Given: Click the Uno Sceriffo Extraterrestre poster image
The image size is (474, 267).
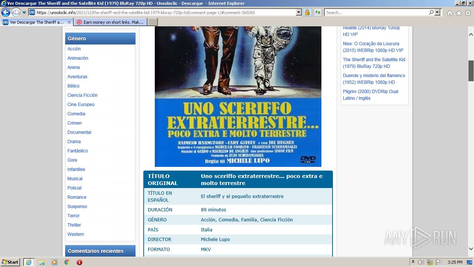Looking at the screenshot, I should (238, 96).
